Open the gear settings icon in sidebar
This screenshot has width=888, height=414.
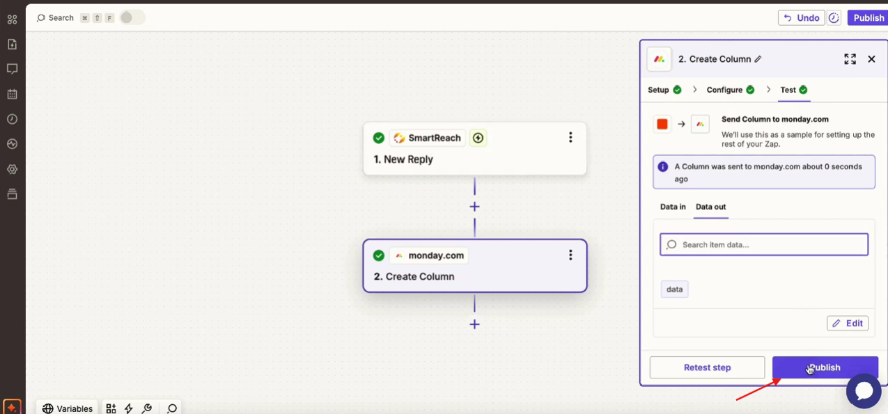(x=12, y=169)
